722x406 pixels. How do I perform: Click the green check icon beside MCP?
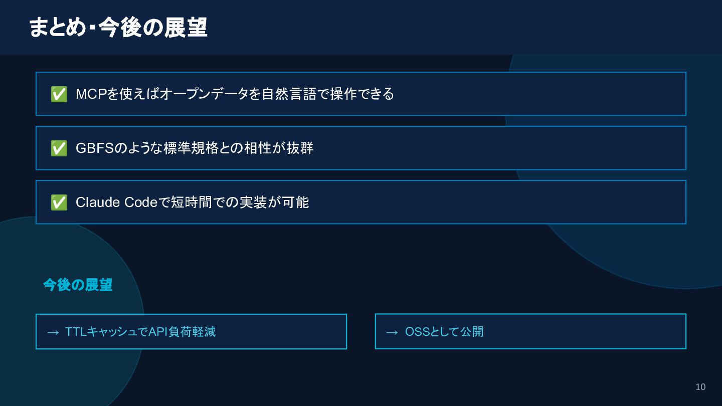[59, 94]
